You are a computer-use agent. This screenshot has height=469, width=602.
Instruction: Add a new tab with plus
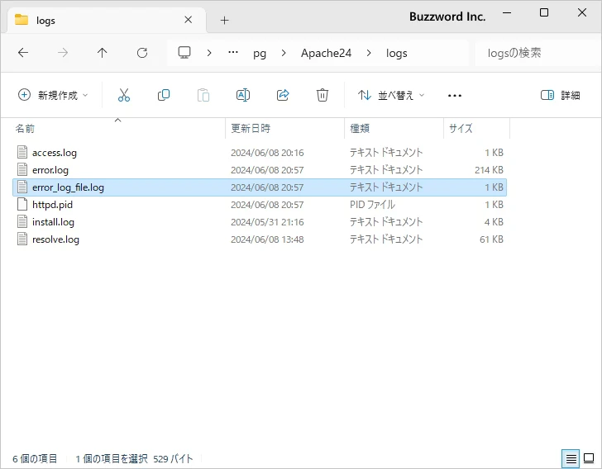pyautogui.click(x=224, y=20)
